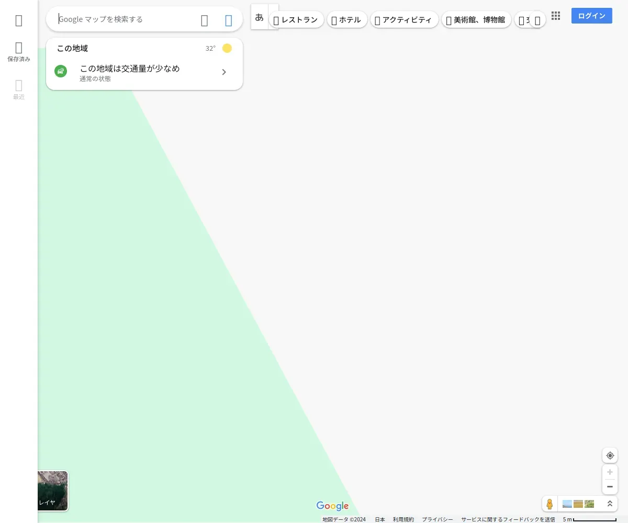Expand imagery panel with double chevron
628x523 pixels.
(610, 504)
